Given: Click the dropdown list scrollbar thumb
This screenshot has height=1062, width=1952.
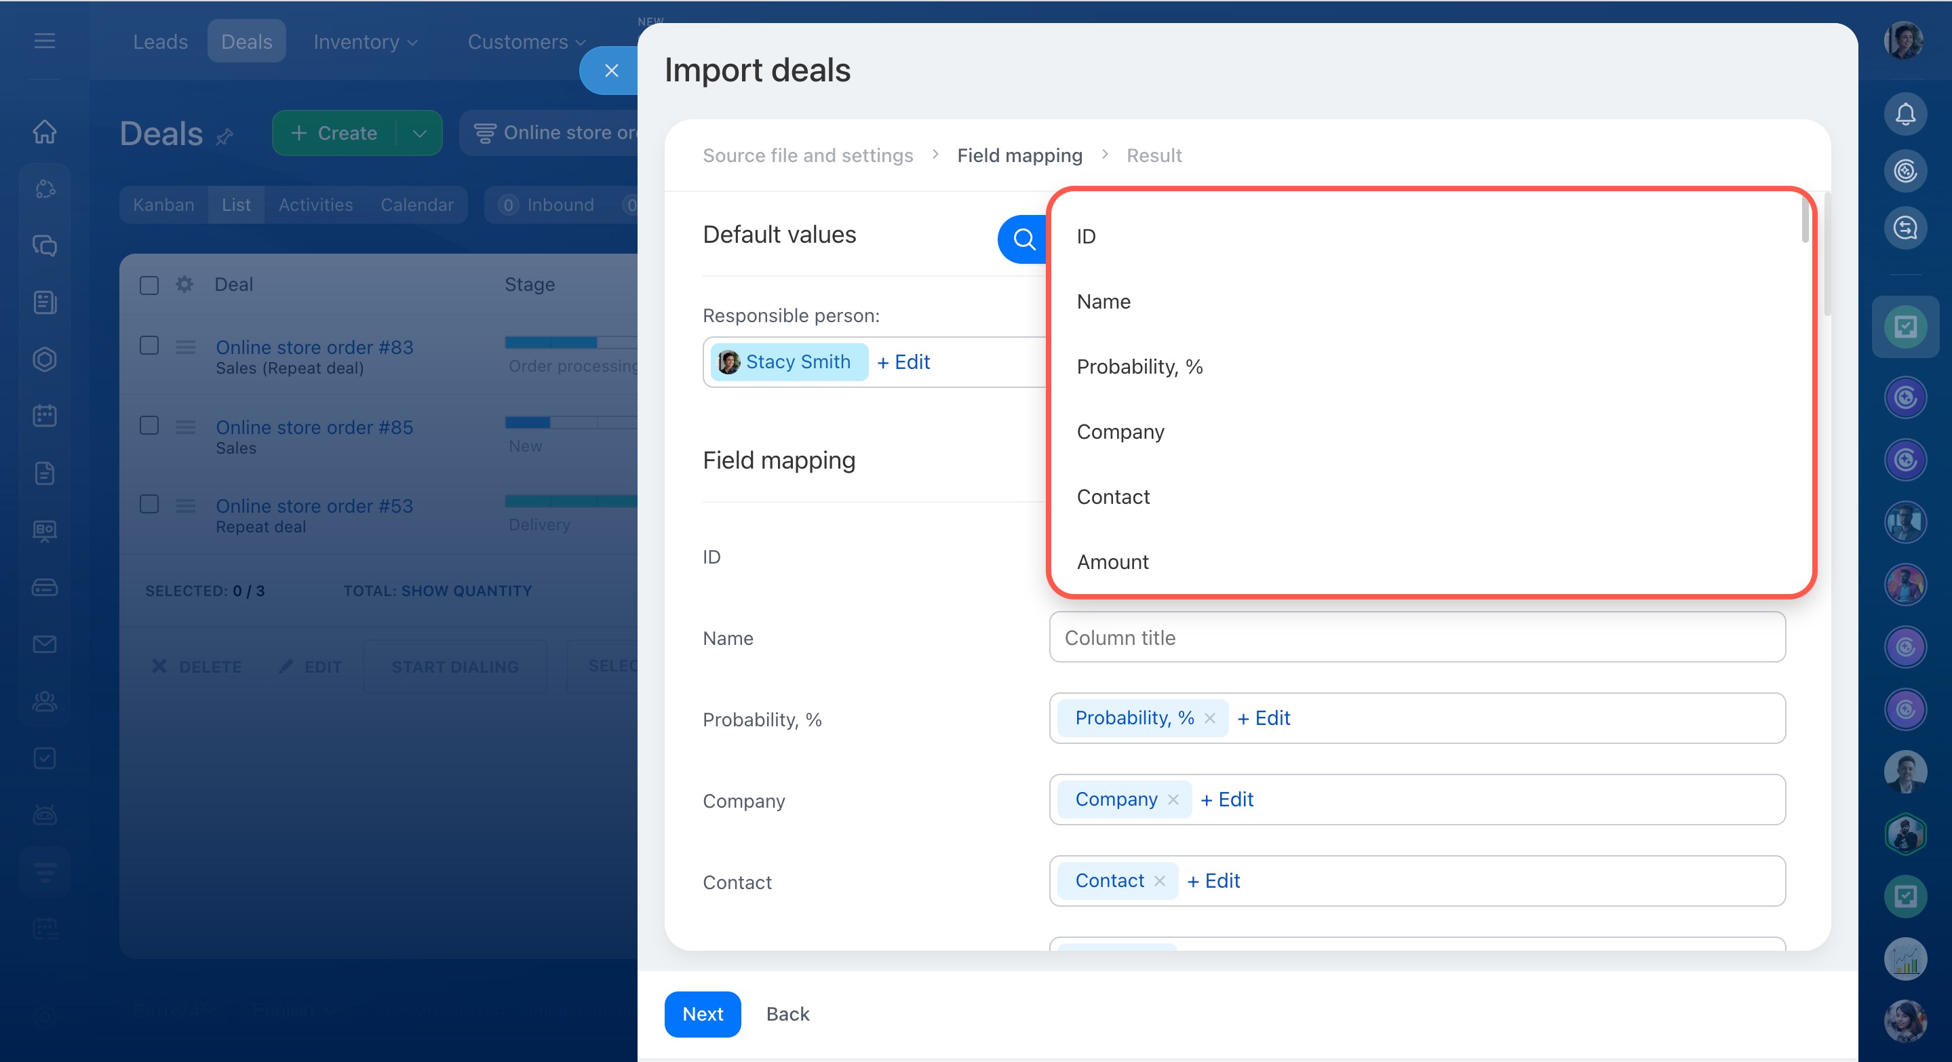Looking at the screenshot, I should pyautogui.click(x=1805, y=220).
